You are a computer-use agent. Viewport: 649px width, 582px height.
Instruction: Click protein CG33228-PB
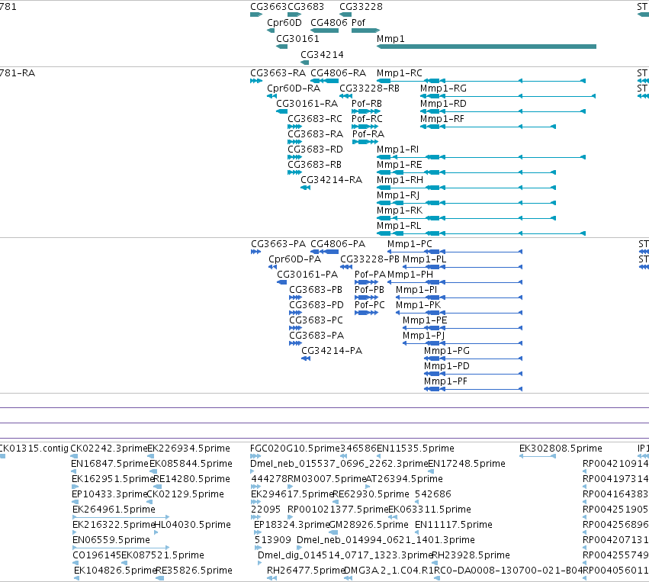tap(346, 267)
